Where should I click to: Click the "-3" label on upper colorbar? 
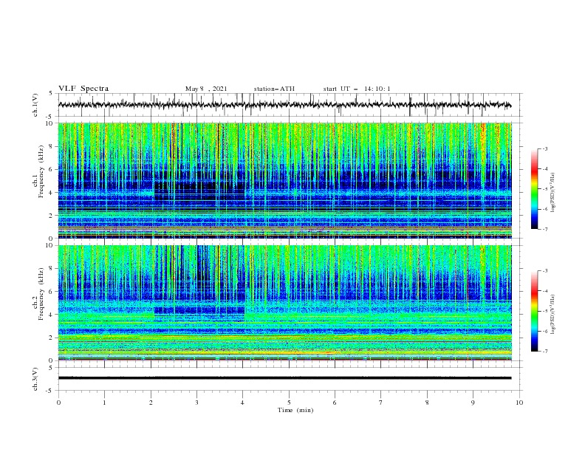point(545,148)
